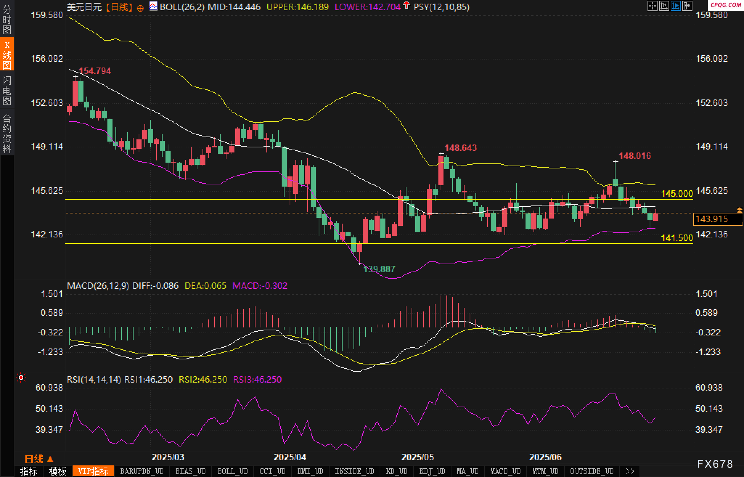Click the 143.915 current price marker
This screenshot has width=744, height=477.
pos(712,219)
